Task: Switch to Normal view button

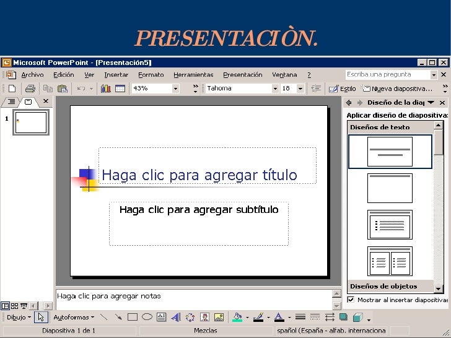Action: 5,306
